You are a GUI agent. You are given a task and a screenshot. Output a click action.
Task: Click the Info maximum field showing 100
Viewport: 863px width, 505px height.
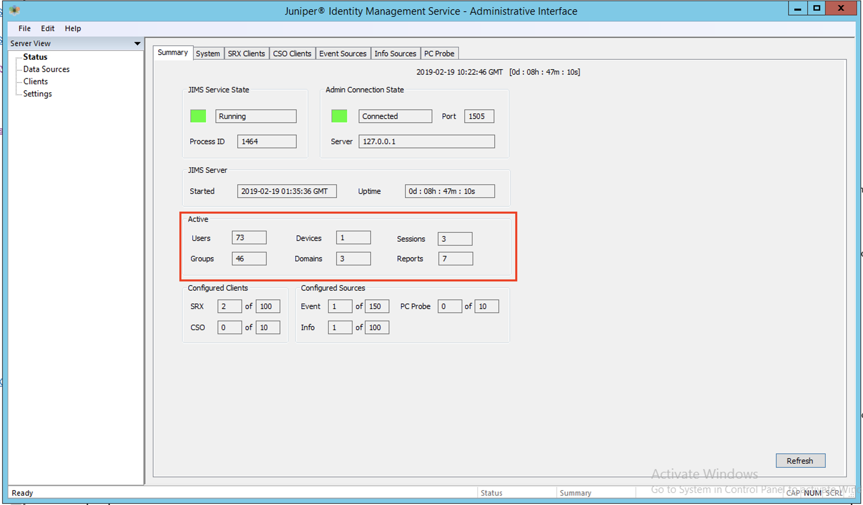377,327
